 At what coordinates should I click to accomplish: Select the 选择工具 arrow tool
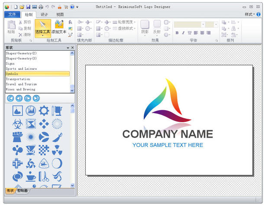point(43,28)
